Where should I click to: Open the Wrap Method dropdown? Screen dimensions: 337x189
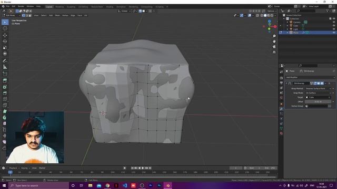tap(318, 89)
